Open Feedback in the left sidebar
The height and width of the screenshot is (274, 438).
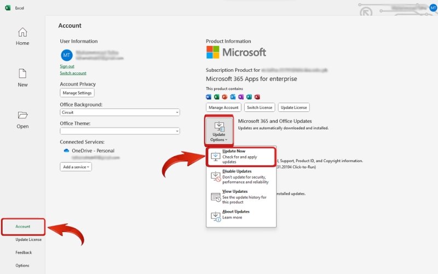(24, 253)
